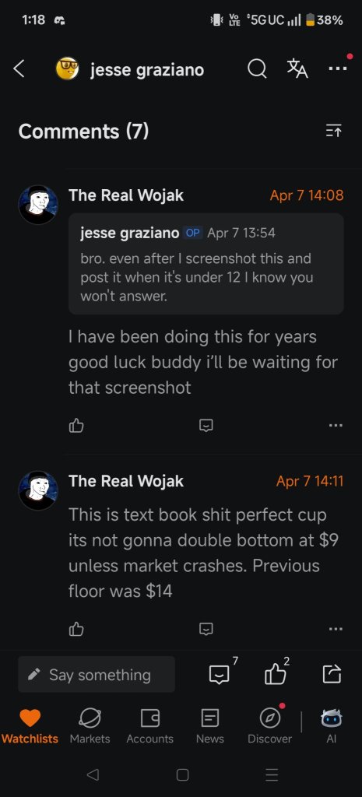Screen dimensions: 362x797
Task: Switch to the Accounts tab
Action: [150, 726]
